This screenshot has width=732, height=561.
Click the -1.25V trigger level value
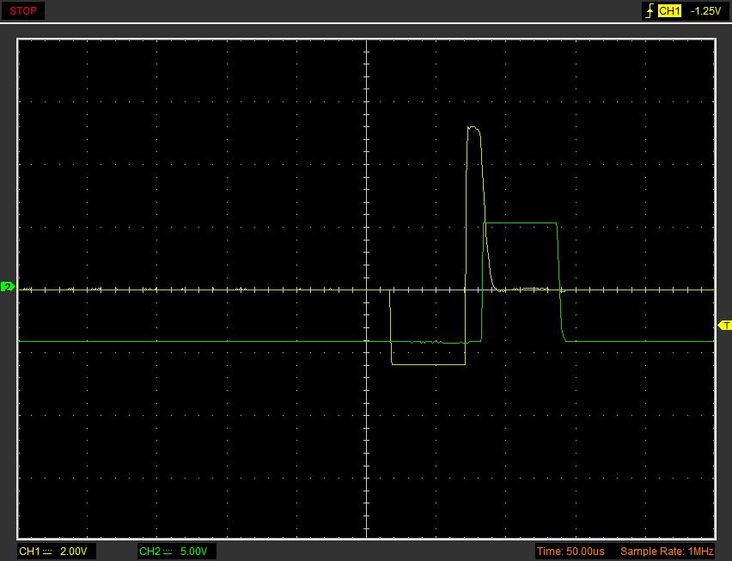pos(705,11)
